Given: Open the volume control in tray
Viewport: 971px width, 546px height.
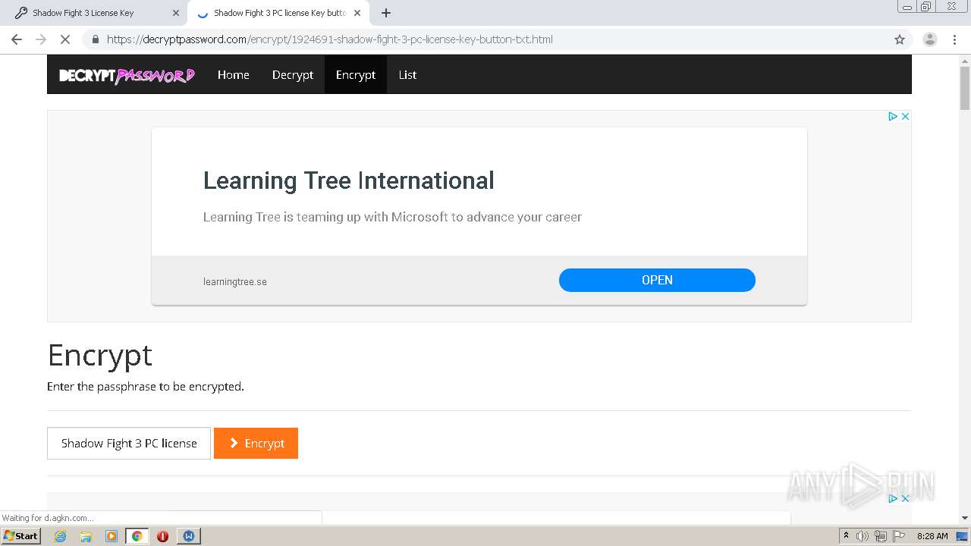Looking at the screenshot, I should 863,536.
